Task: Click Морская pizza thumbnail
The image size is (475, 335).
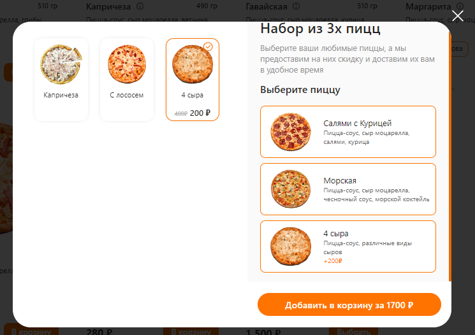Action: pos(291,189)
